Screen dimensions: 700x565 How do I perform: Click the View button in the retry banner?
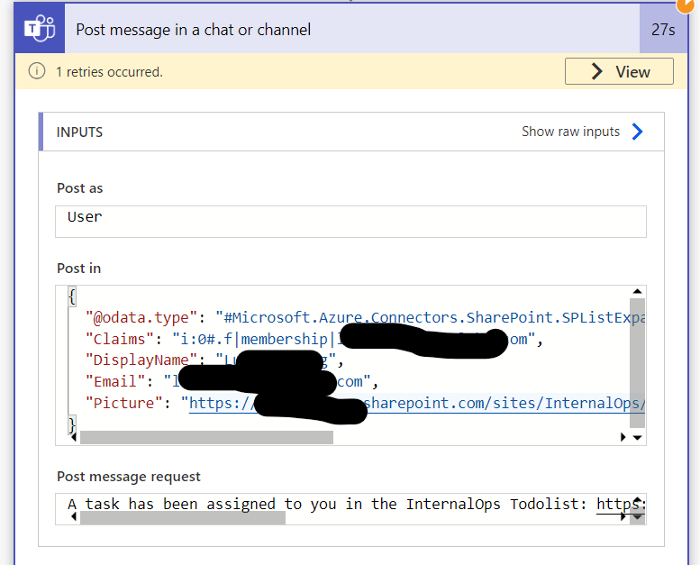(x=619, y=71)
